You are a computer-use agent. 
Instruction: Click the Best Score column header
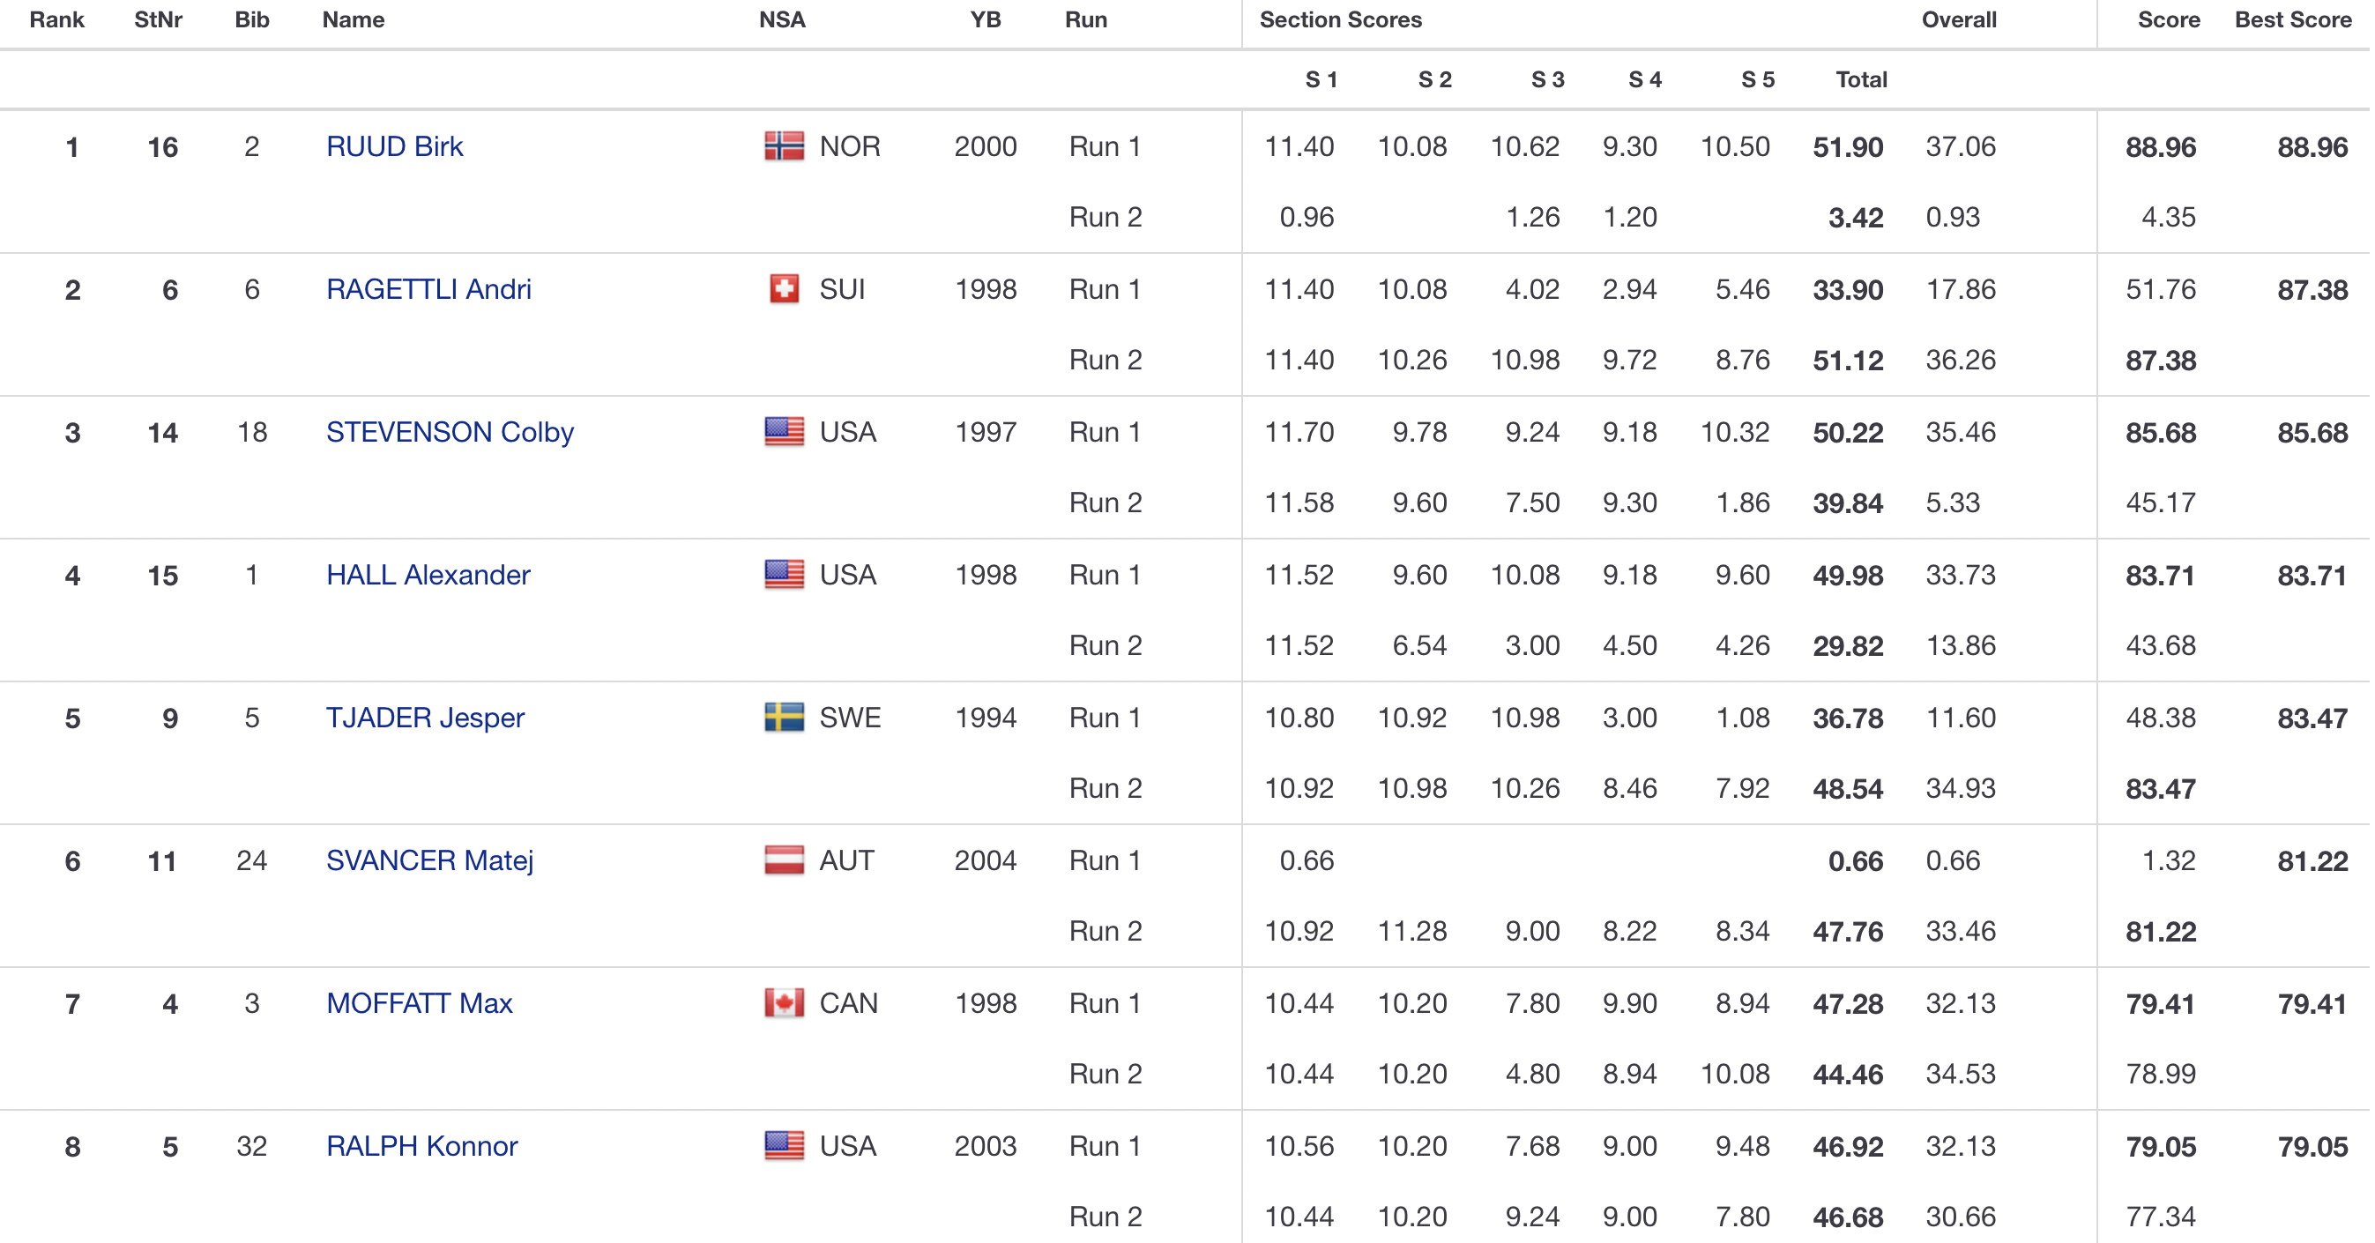(2292, 20)
